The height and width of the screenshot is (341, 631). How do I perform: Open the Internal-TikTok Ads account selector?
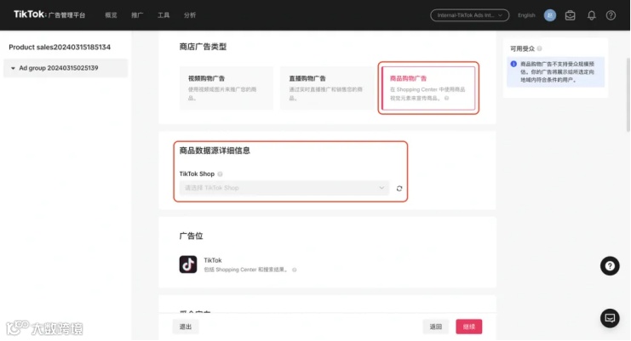pyautogui.click(x=469, y=15)
